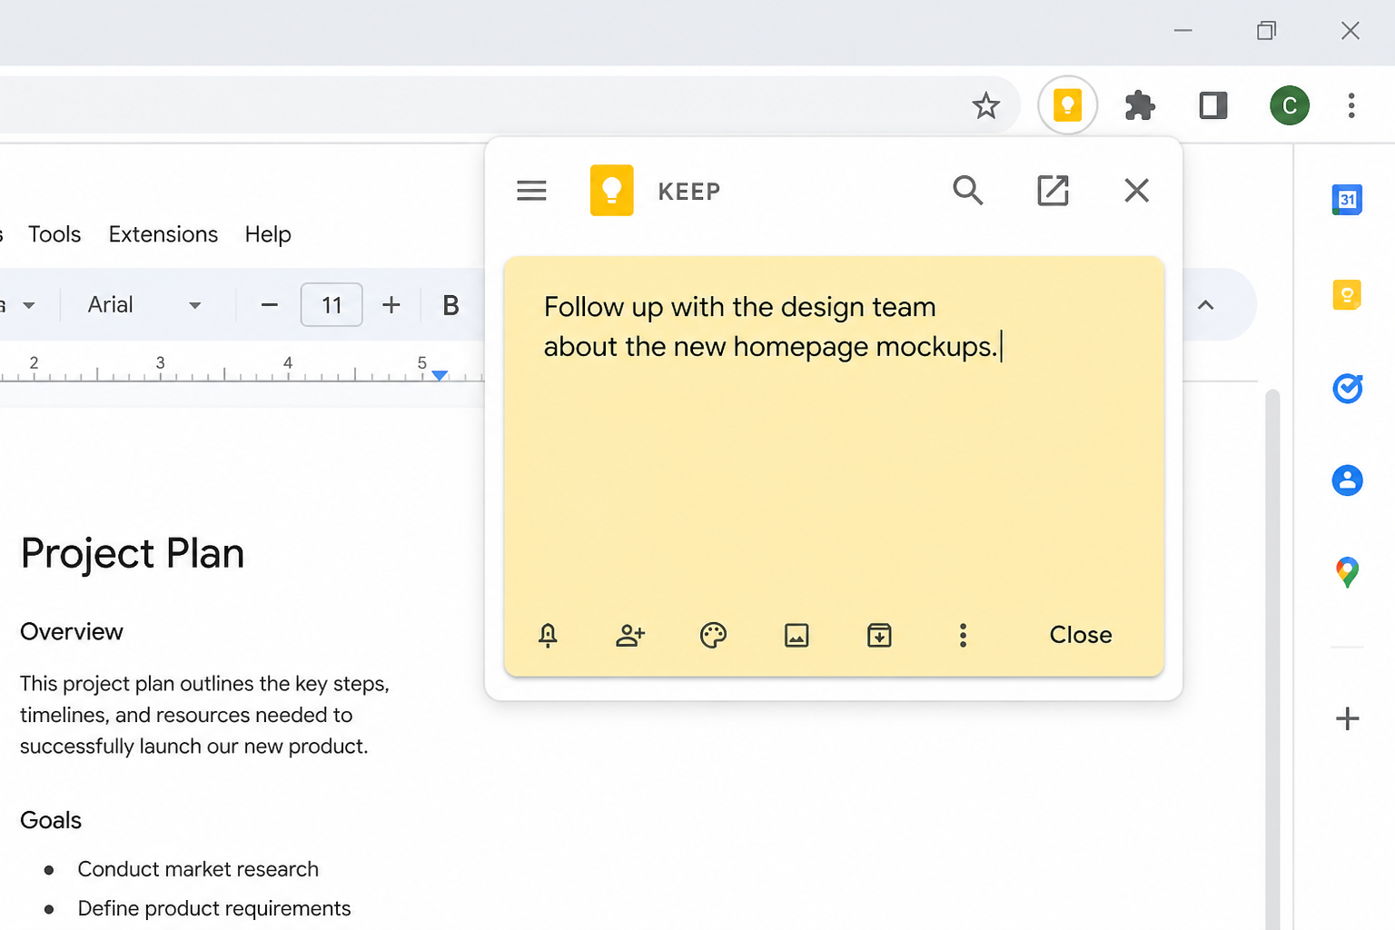Minimize the browser window
This screenshot has height=930, width=1395.
[x=1182, y=31]
